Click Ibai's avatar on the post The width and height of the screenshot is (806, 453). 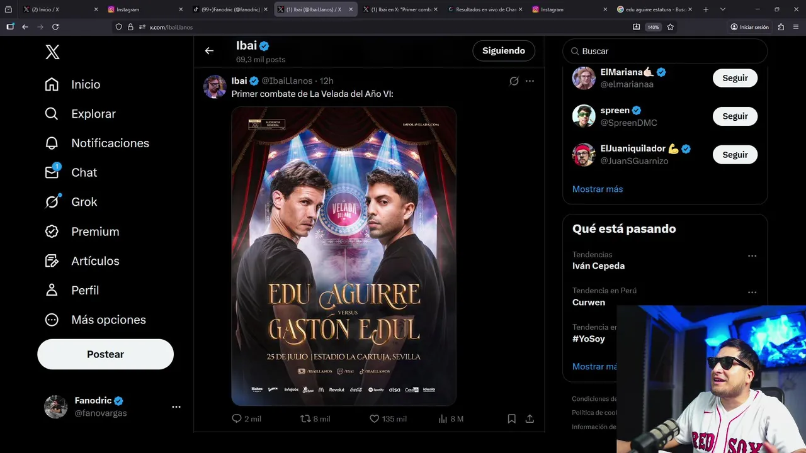215,87
